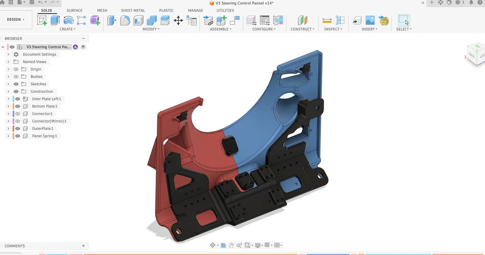The height and width of the screenshot is (255, 485).
Task: Hide the OuterPlate:1 component
Action: pos(17,128)
